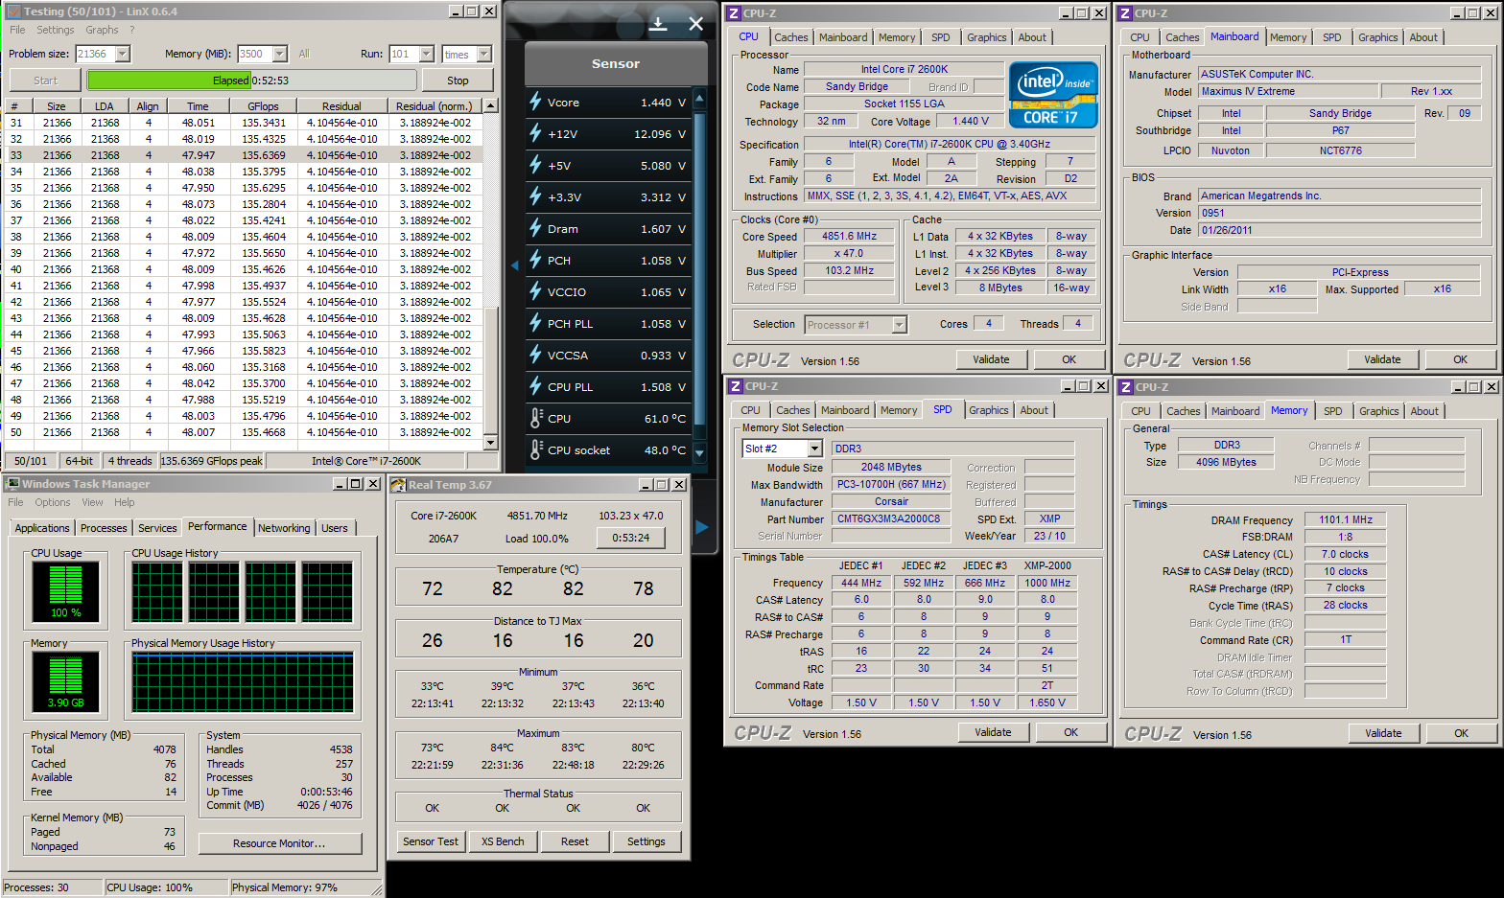This screenshot has width=1504, height=898.
Task: Click the +12V lightning bolt sensor icon
Action: click(x=535, y=133)
